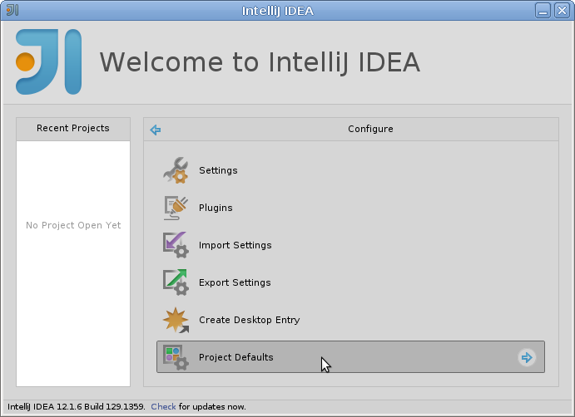Click the Recent Projects header
The image size is (575, 417).
tap(73, 128)
